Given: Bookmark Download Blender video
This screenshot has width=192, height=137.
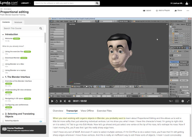Looking at the screenshot, I should click(3, 58).
